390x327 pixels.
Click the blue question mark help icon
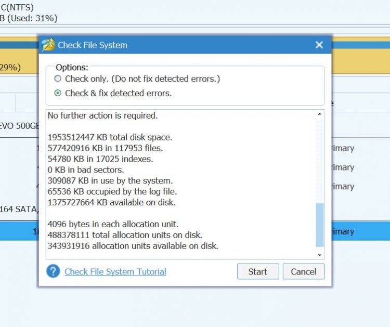pyautogui.click(x=53, y=271)
